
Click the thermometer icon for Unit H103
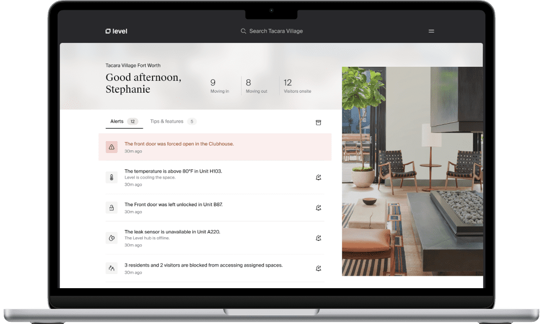[x=111, y=177]
